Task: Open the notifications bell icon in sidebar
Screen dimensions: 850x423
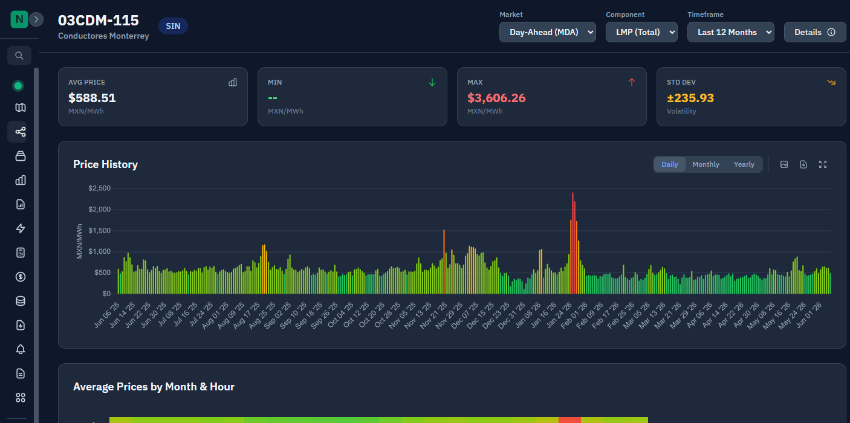Action: [x=21, y=349]
